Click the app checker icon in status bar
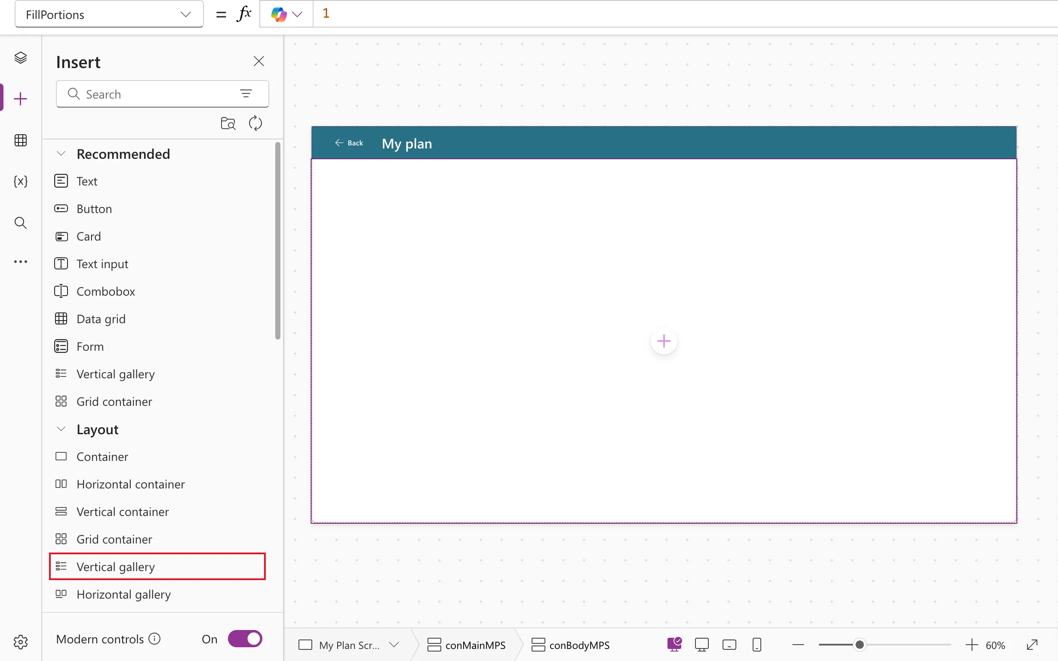This screenshot has width=1058, height=661. pyautogui.click(x=674, y=644)
